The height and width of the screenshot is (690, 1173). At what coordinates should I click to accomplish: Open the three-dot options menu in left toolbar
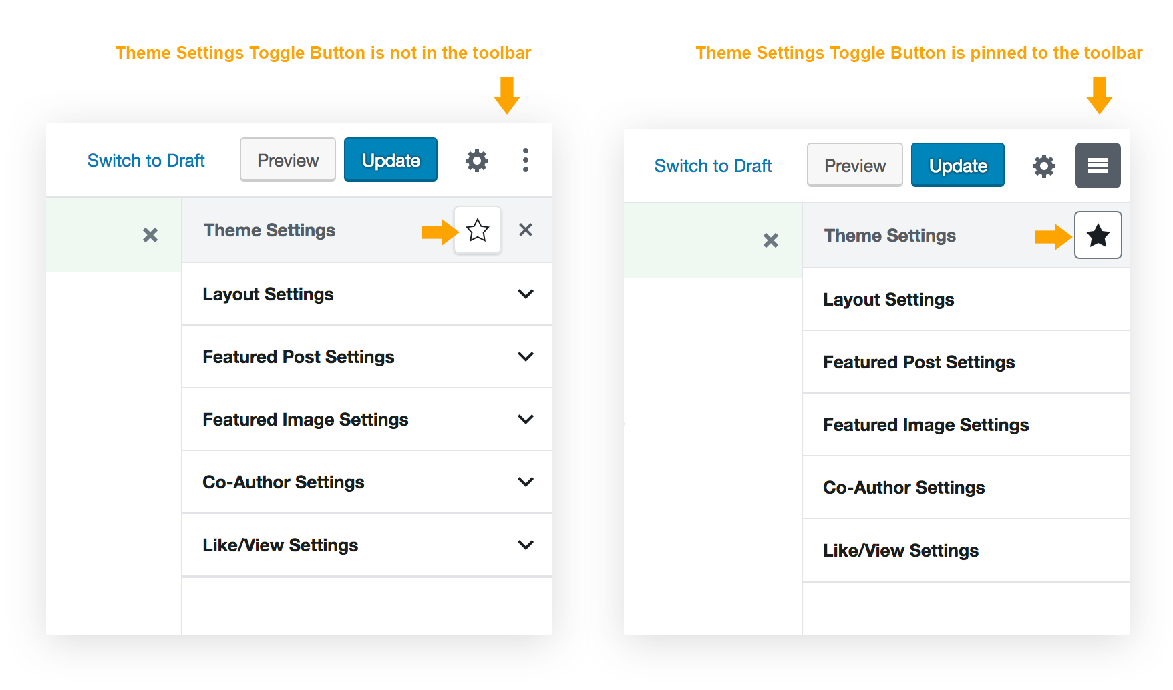(526, 160)
